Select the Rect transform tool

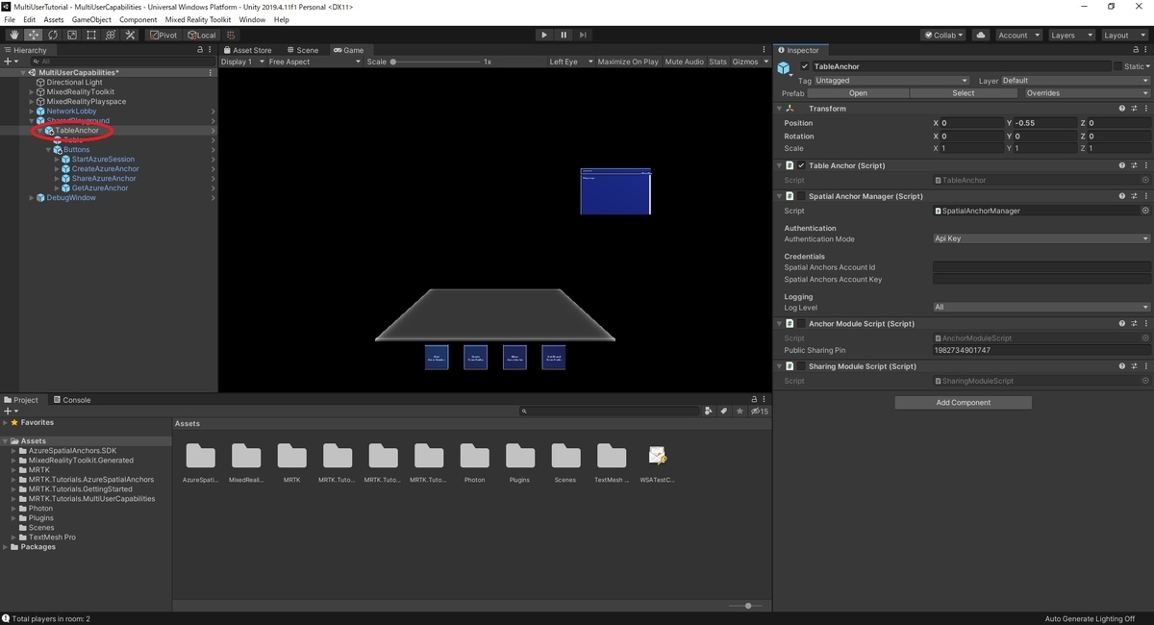click(x=91, y=35)
